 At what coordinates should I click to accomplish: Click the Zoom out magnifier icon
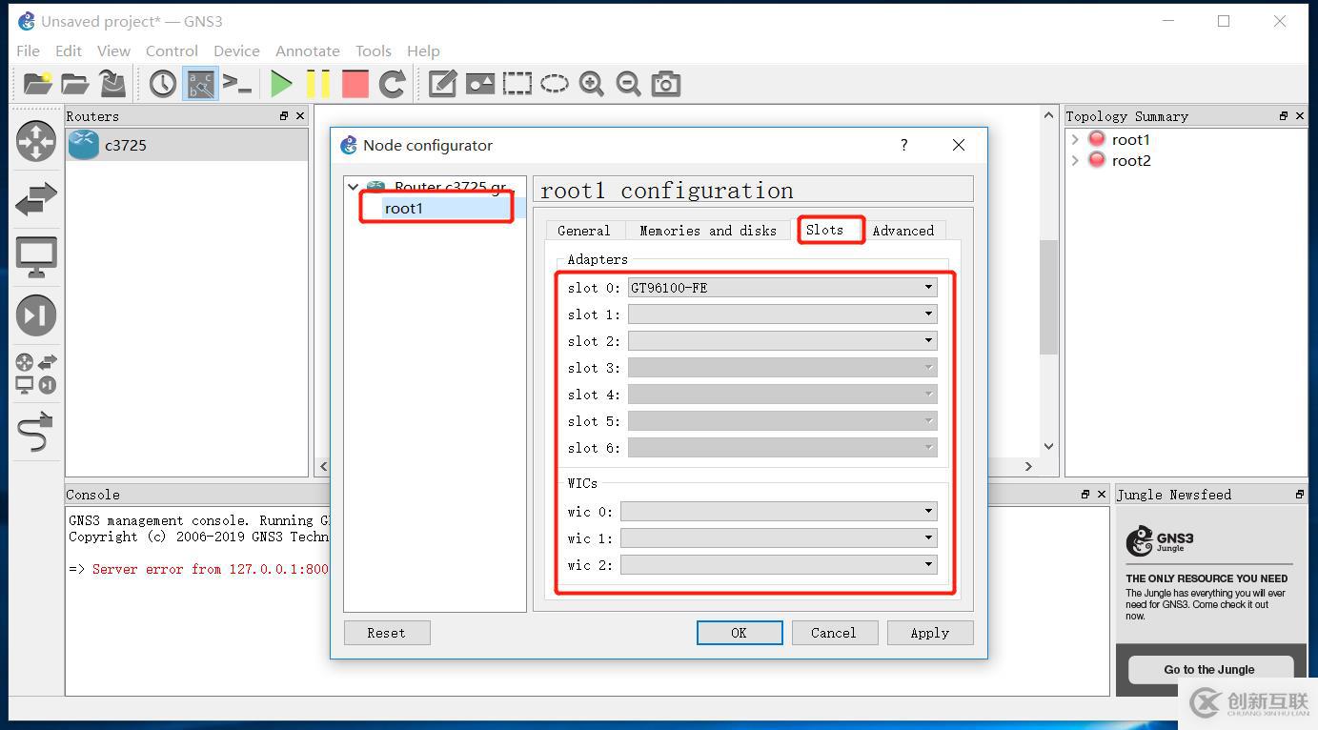click(x=629, y=84)
